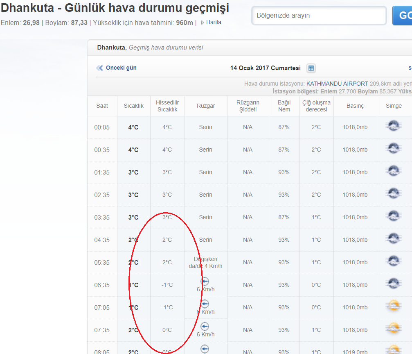Click the weather symbol in the 05:35 row

(x=394, y=261)
